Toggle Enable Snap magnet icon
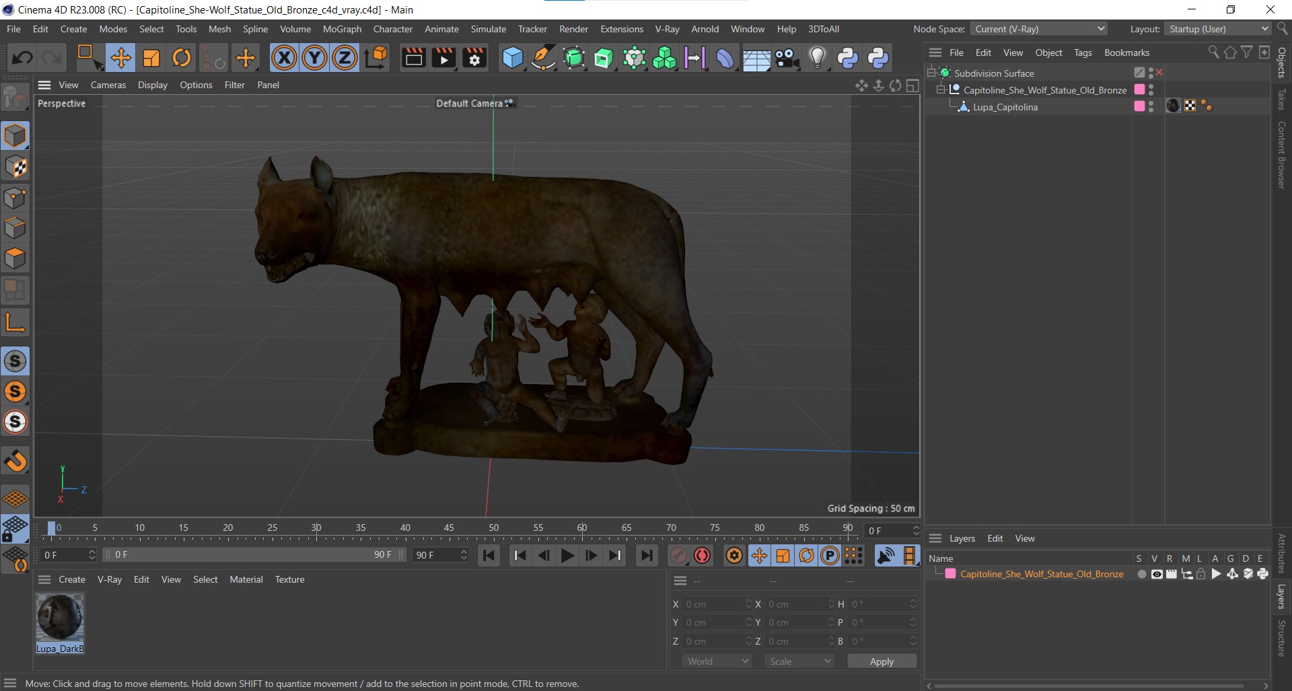The width and height of the screenshot is (1292, 691). (15, 461)
